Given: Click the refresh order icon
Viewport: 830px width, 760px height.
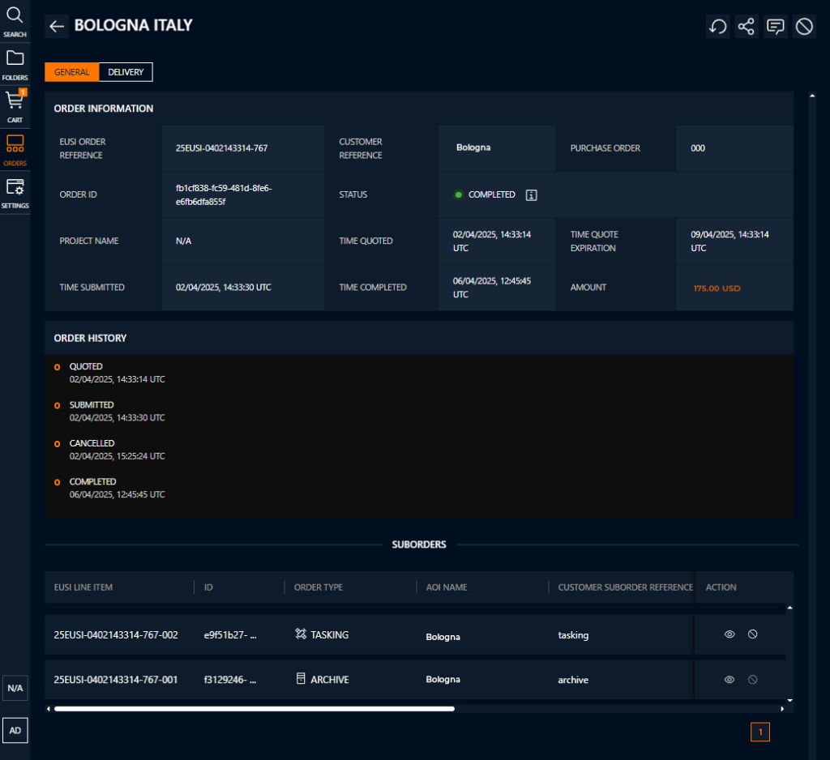Looking at the screenshot, I should coord(717,27).
